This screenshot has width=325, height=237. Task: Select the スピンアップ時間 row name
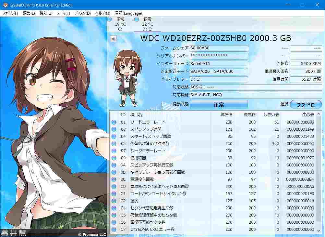(x=146, y=129)
